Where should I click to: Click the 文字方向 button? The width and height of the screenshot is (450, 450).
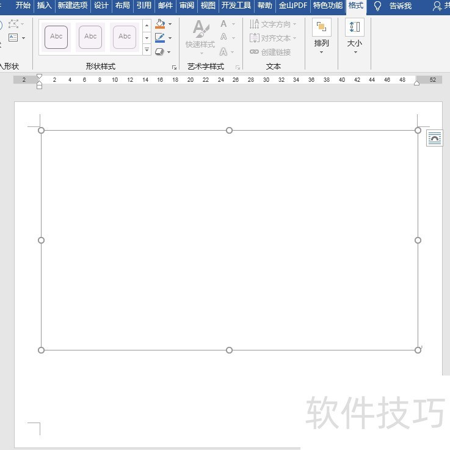(x=273, y=24)
